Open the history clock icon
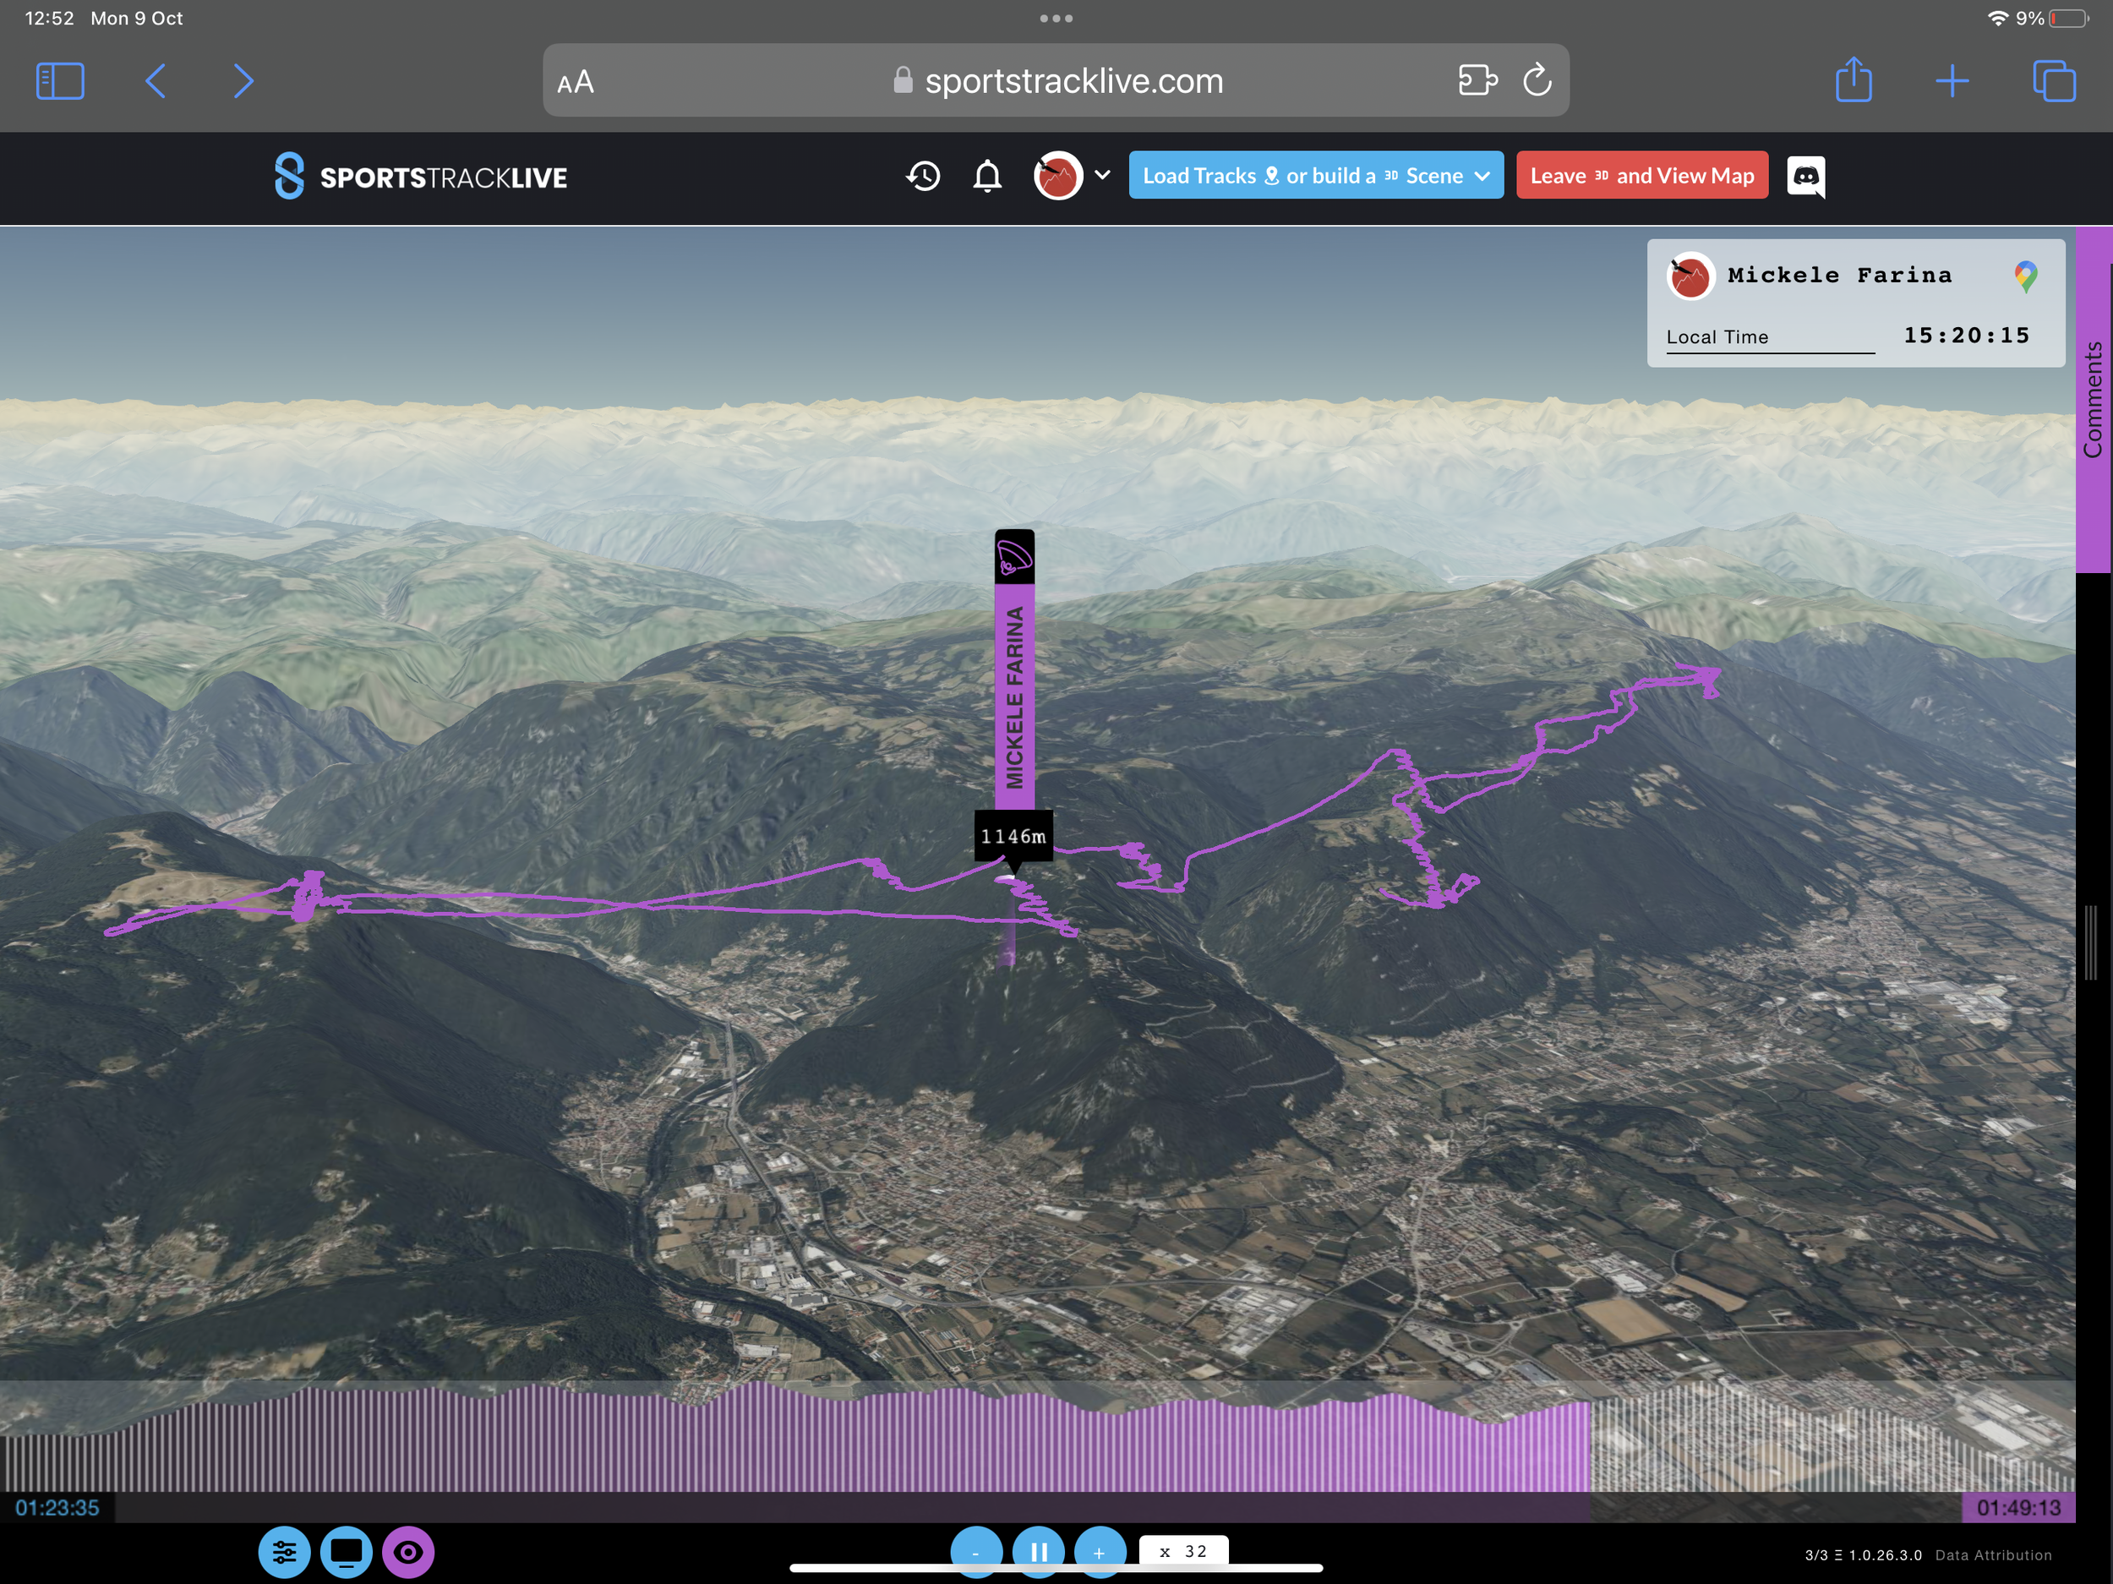Image resolution: width=2113 pixels, height=1584 pixels. (x=923, y=176)
